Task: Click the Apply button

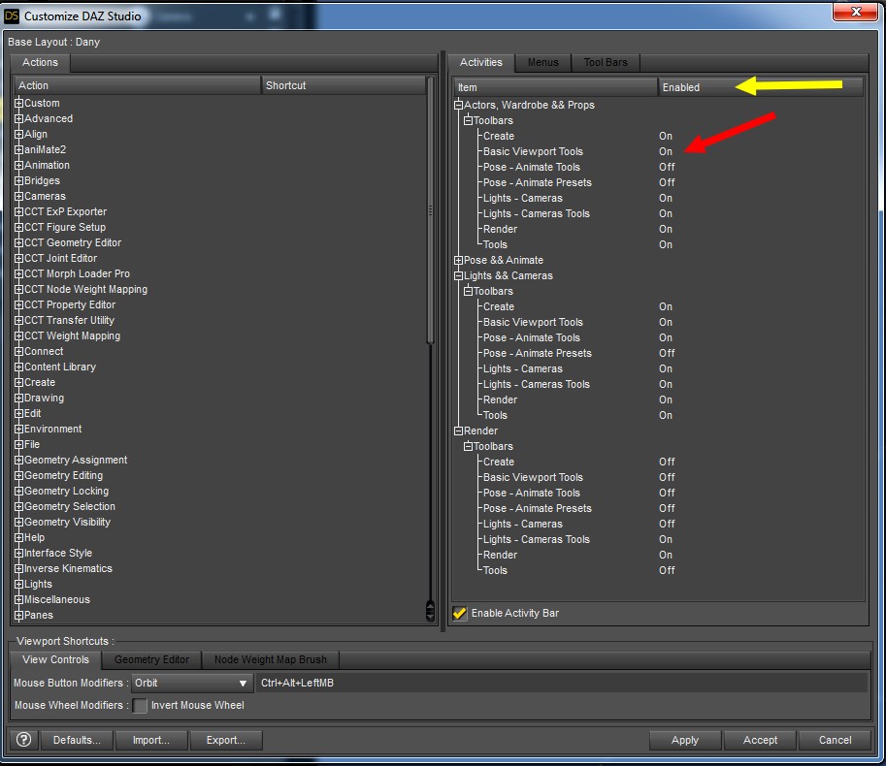Action: [685, 740]
